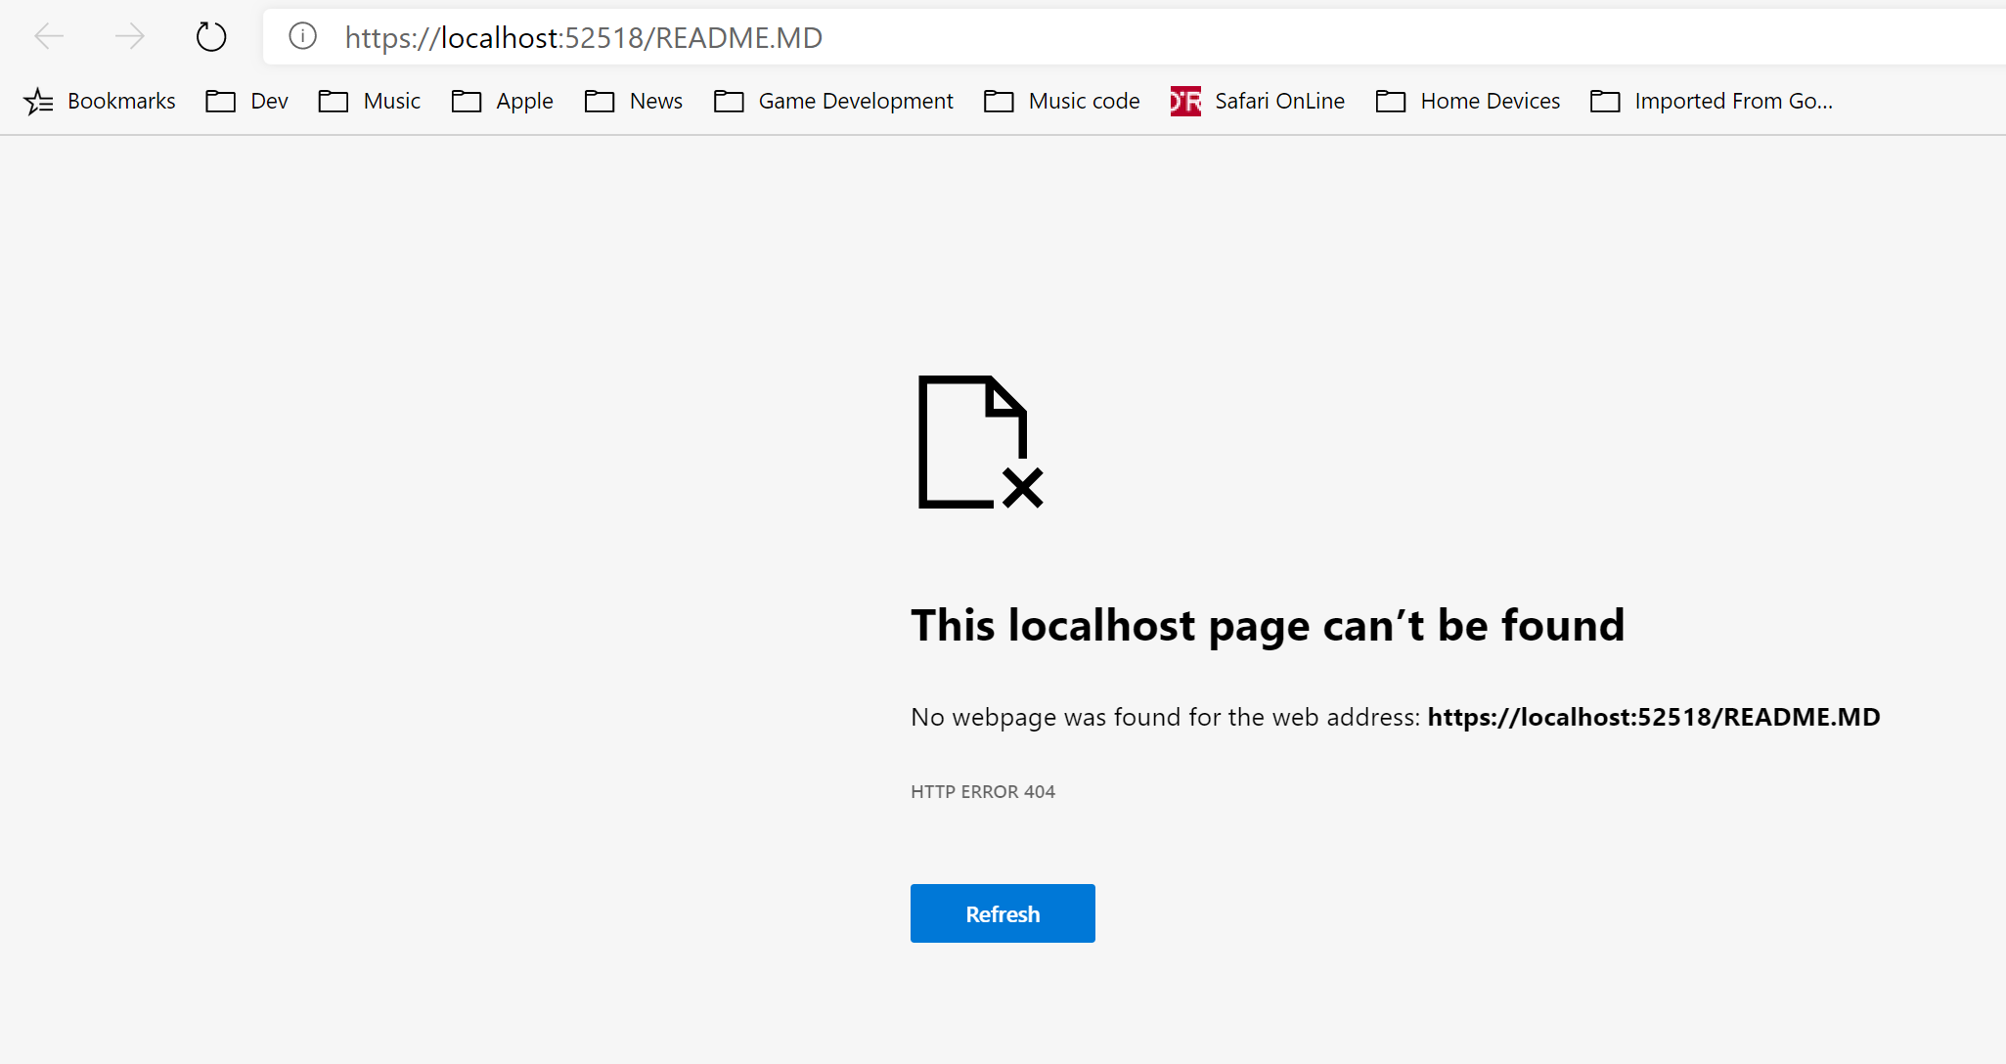Click the HTTP ERROR 404 text
Screen dimensions: 2006x1064
(983, 791)
